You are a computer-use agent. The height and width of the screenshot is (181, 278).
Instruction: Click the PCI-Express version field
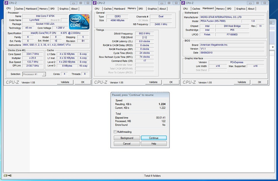click(x=237, y=62)
